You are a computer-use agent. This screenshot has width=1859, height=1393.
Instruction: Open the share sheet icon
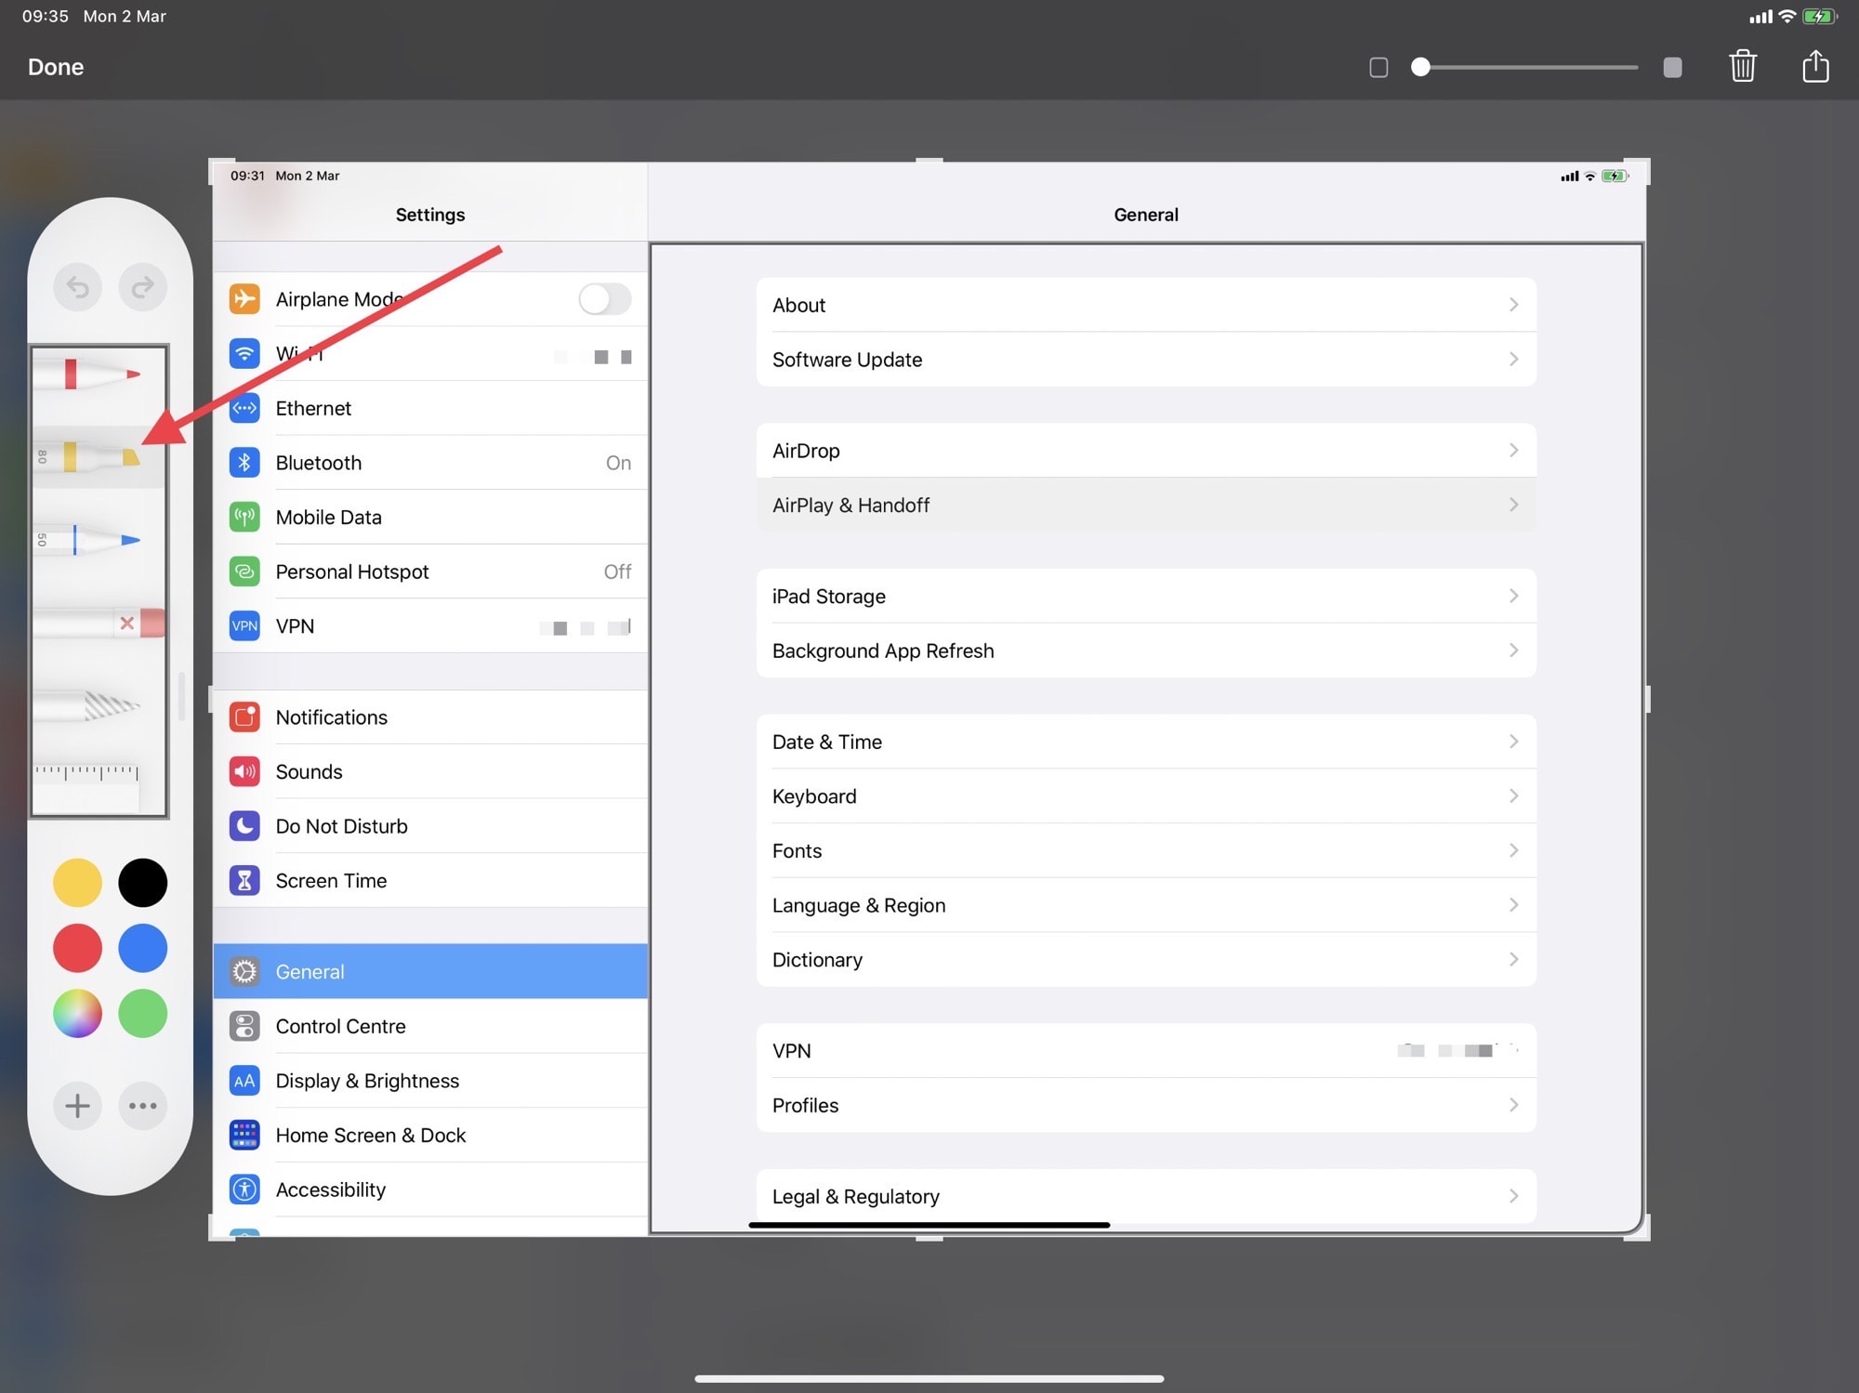click(x=1815, y=67)
